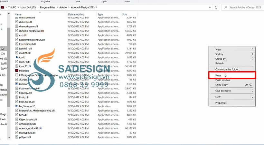Open dropdown chevron after This PC breadcrumb
Screen dimensions: 264x145
(x=18, y=7)
